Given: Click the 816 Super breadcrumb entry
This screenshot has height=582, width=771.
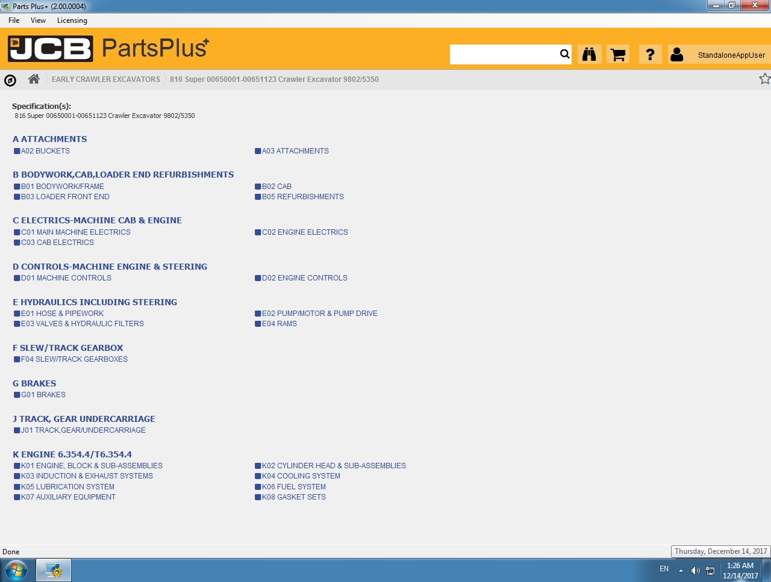Looking at the screenshot, I should [274, 79].
